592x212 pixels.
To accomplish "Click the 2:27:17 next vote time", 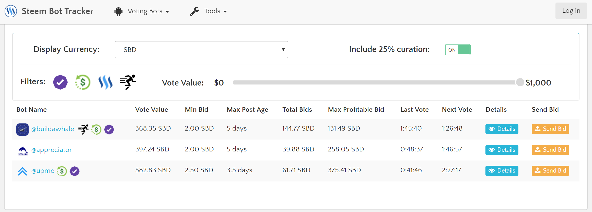I will [451, 170].
